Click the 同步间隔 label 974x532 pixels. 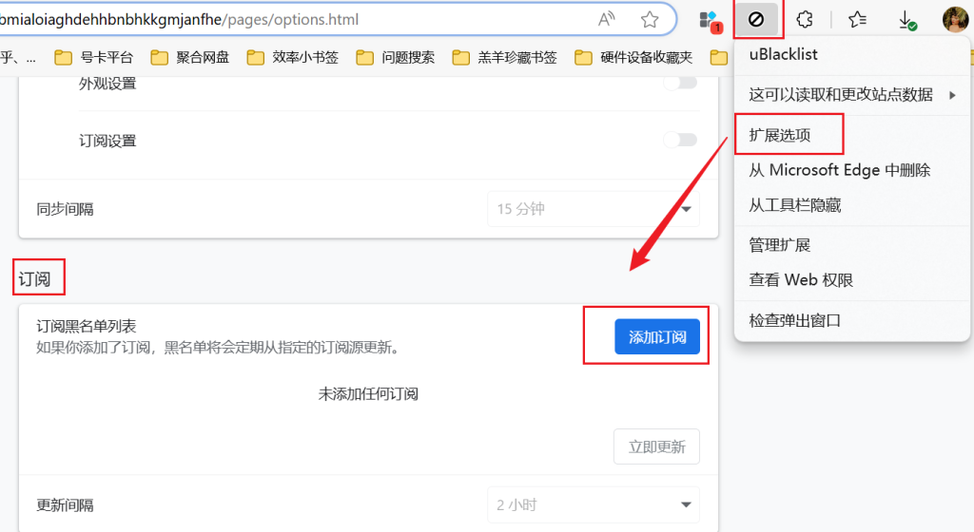65,209
